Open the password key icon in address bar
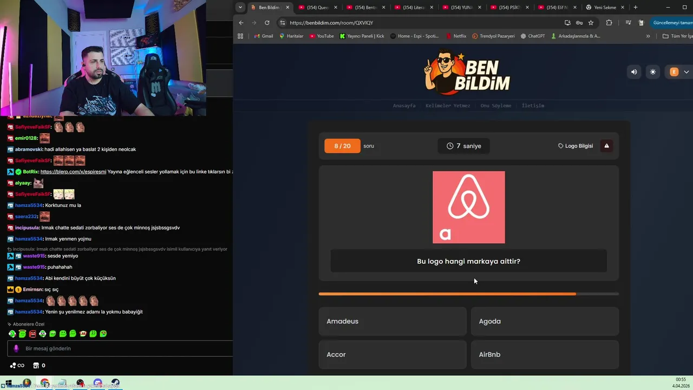 click(579, 23)
